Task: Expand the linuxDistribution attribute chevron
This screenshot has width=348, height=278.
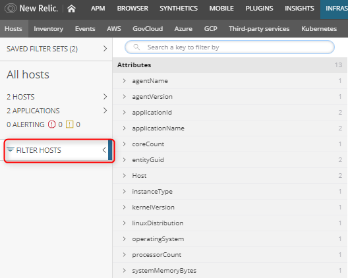Action: pos(125,223)
